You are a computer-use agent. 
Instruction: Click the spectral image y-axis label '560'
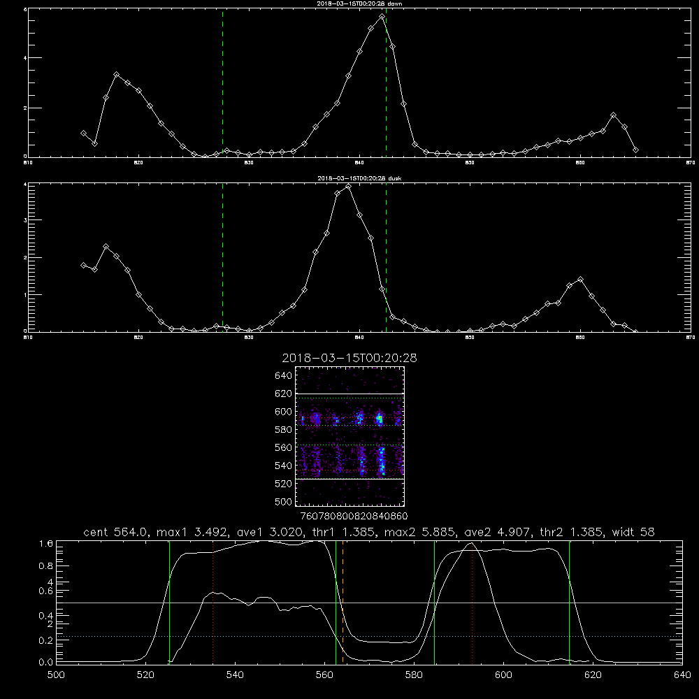(284, 447)
